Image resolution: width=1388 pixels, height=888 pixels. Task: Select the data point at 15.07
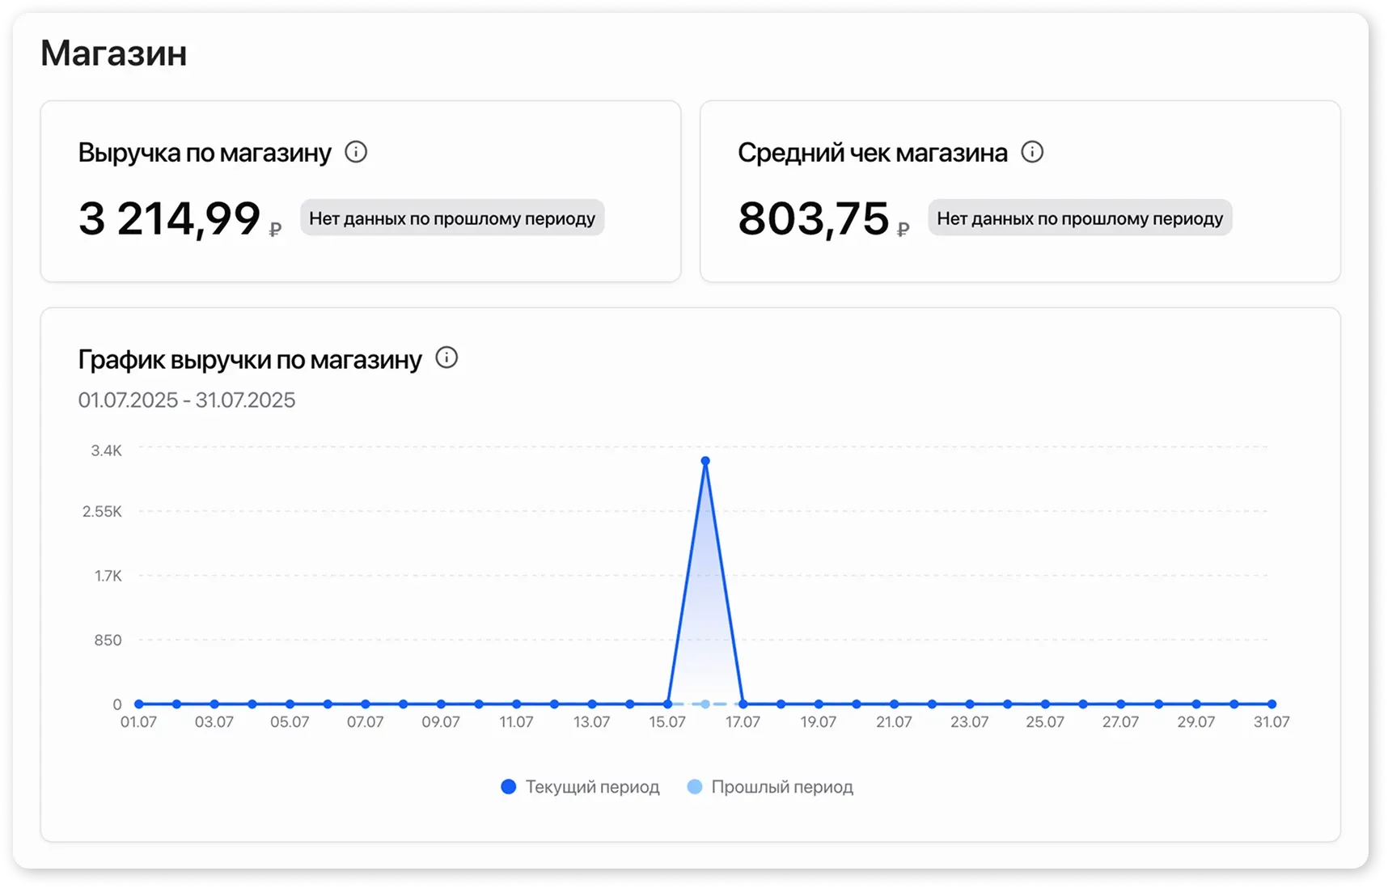pos(667,704)
